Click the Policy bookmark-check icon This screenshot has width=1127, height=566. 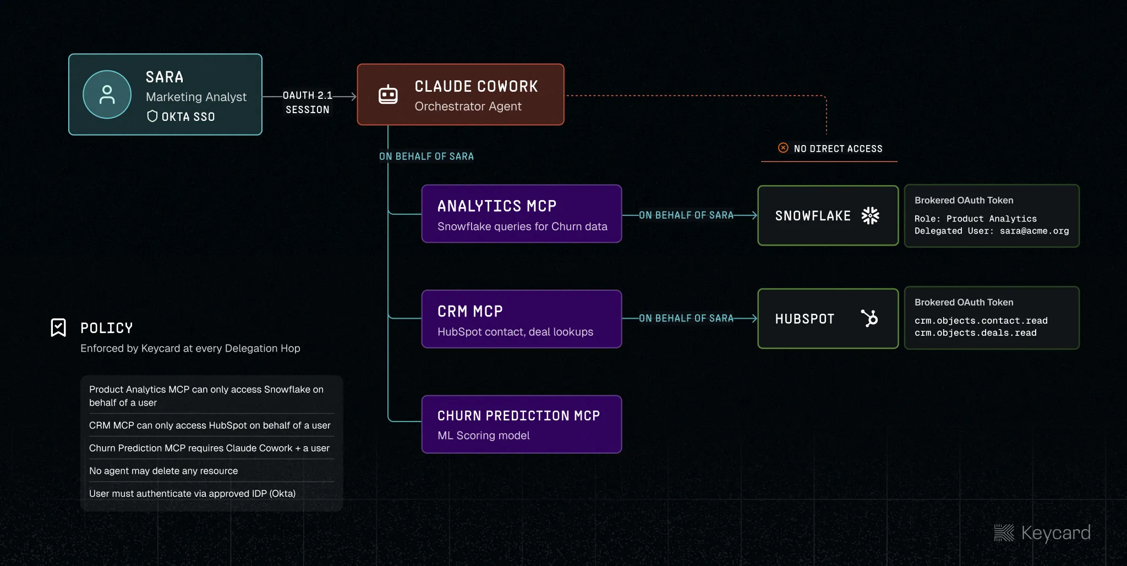[58, 328]
